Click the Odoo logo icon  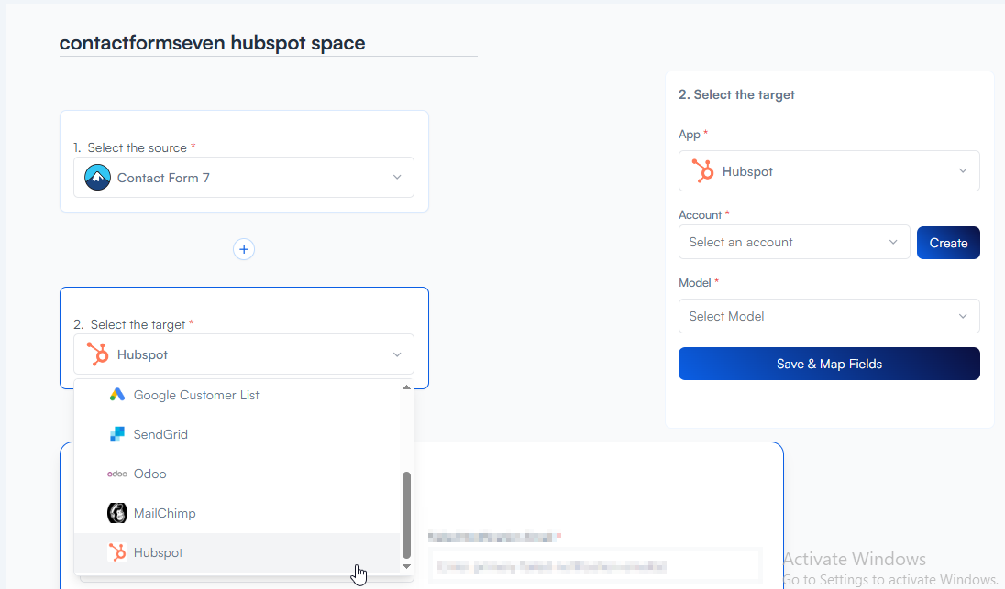117,474
